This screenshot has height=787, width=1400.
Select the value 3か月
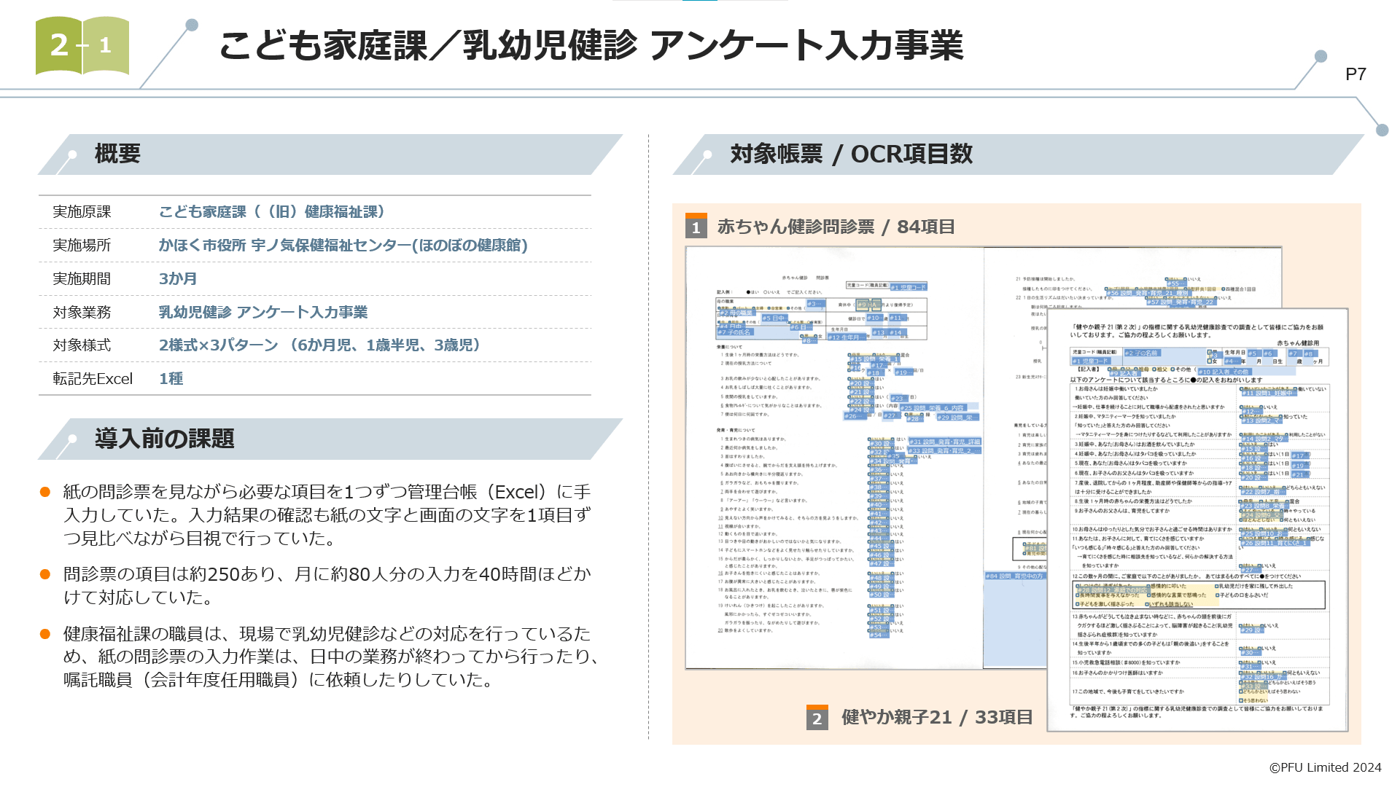click(x=178, y=279)
